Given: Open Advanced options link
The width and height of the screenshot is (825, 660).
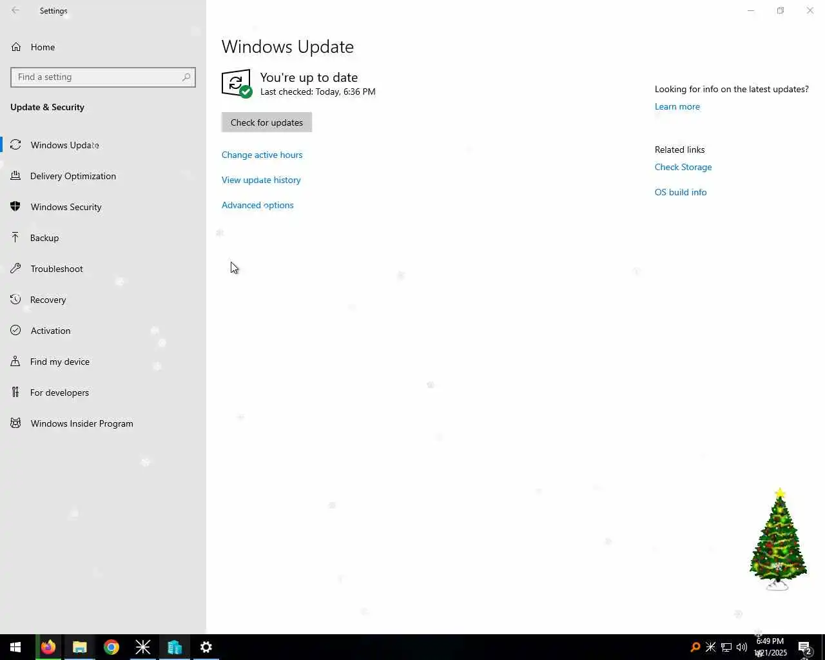Looking at the screenshot, I should click(257, 205).
